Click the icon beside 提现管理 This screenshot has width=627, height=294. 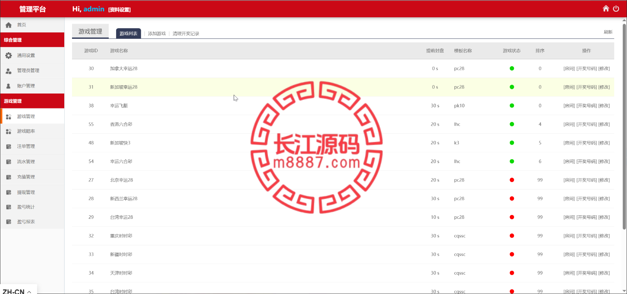click(x=8, y=192)
